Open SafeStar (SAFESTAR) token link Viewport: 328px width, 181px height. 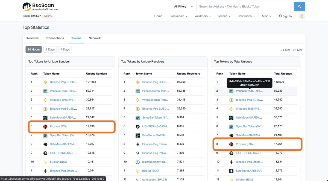coord(249,171)
